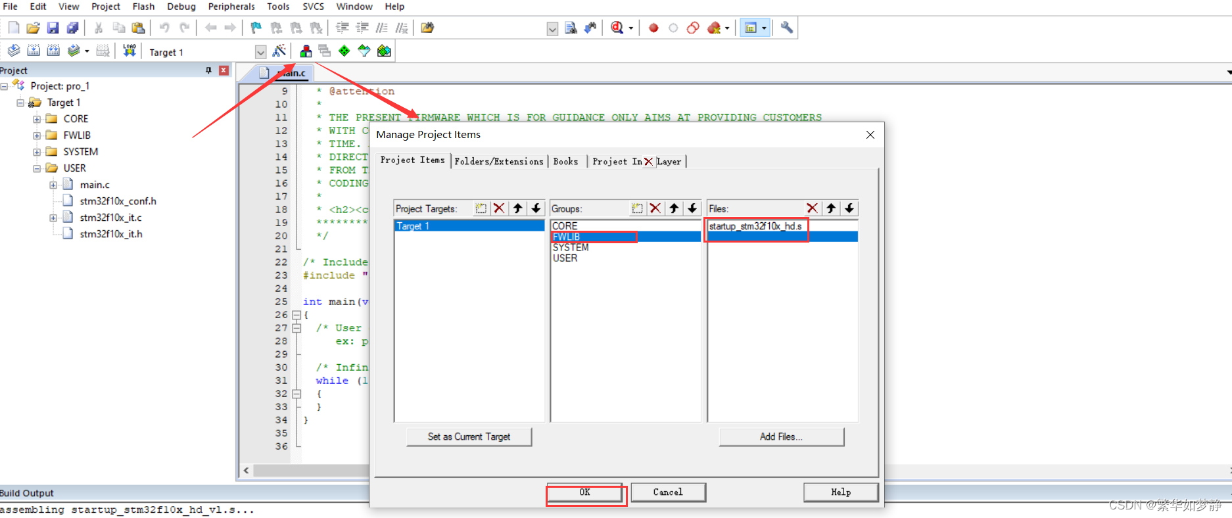Click OK in Manage Project Items
Viewport: 1232px width, 518px height.
pyautogui.click(x=585, y=492)
